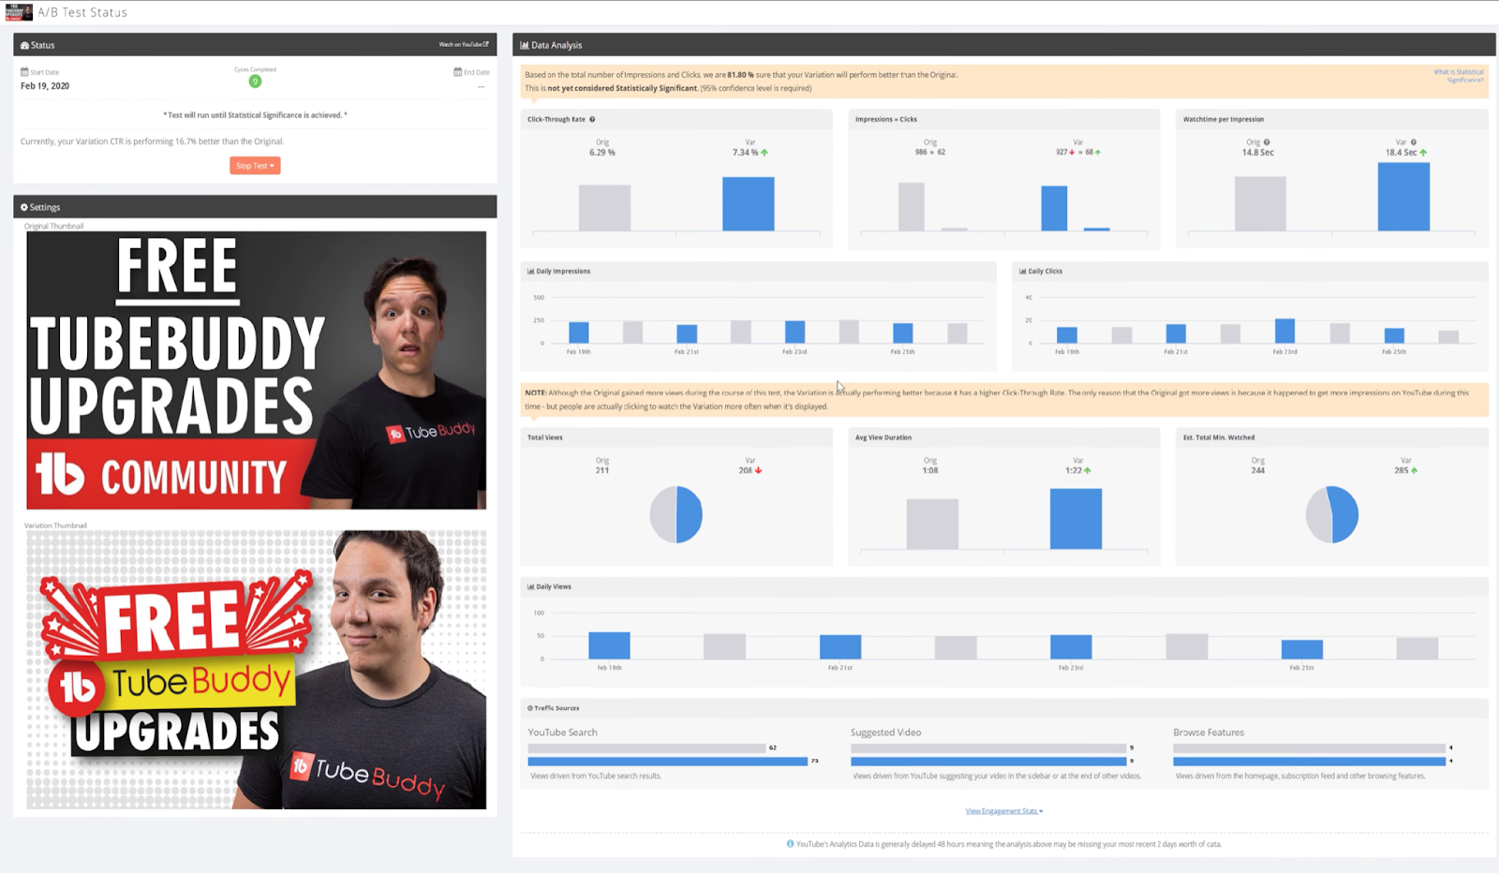Click the 244 Orig total minutes value
The image size is (1499, 873).
pos(1258,470)
